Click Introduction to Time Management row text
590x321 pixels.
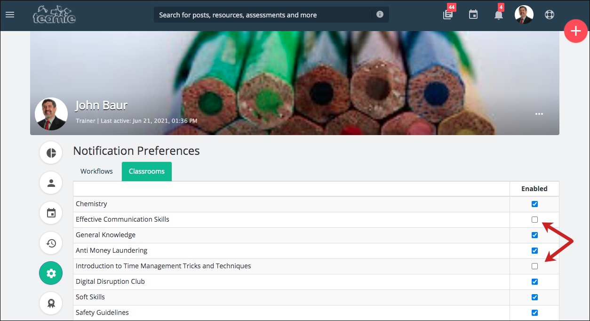point(163,266)
